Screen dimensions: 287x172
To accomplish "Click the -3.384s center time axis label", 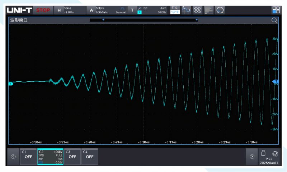I will coord(144,142).
